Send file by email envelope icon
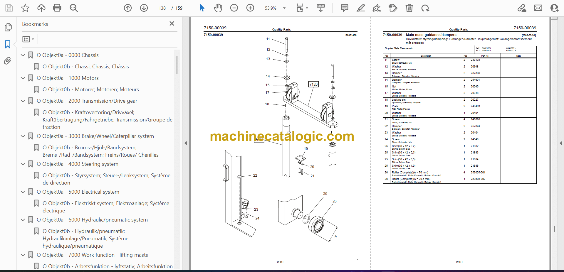 point(538,8)
